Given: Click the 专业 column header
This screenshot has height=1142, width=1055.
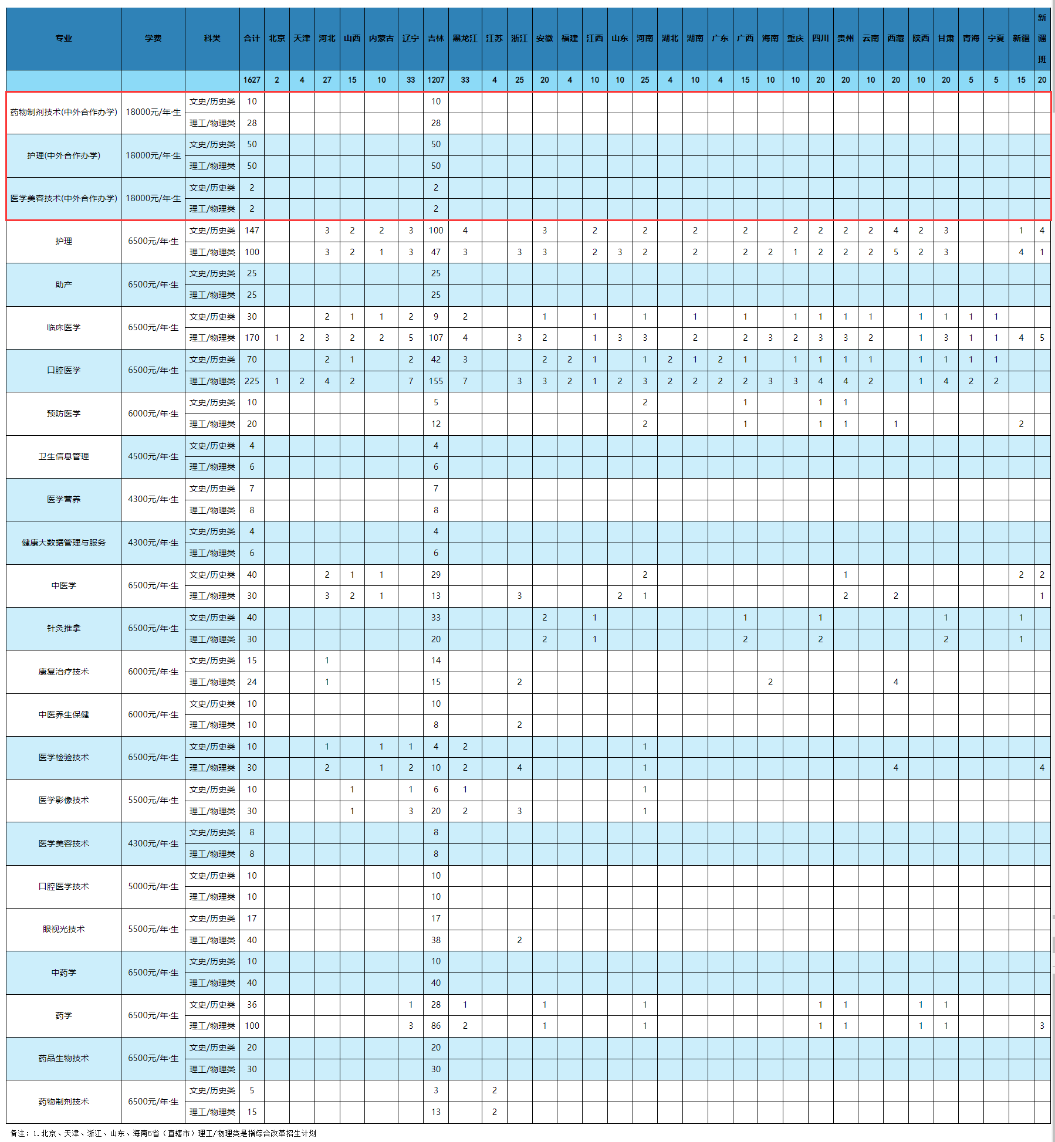Looking at the screenshot, I should point(63,39).
